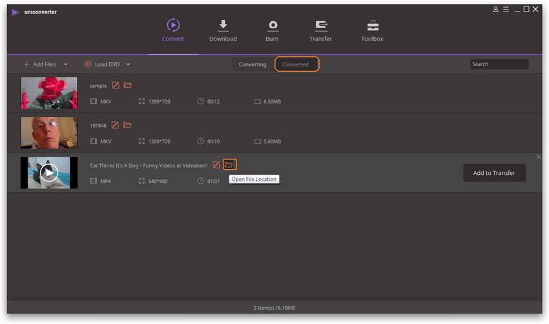Click the 00:10 duration of 197946

[x=213, y=141]
